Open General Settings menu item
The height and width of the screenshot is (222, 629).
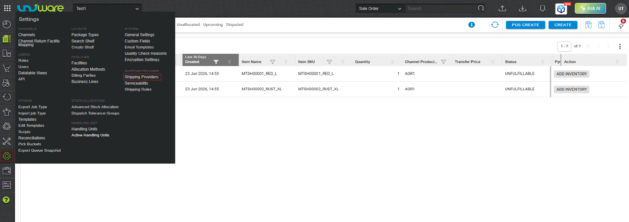[x=140, y=35]
